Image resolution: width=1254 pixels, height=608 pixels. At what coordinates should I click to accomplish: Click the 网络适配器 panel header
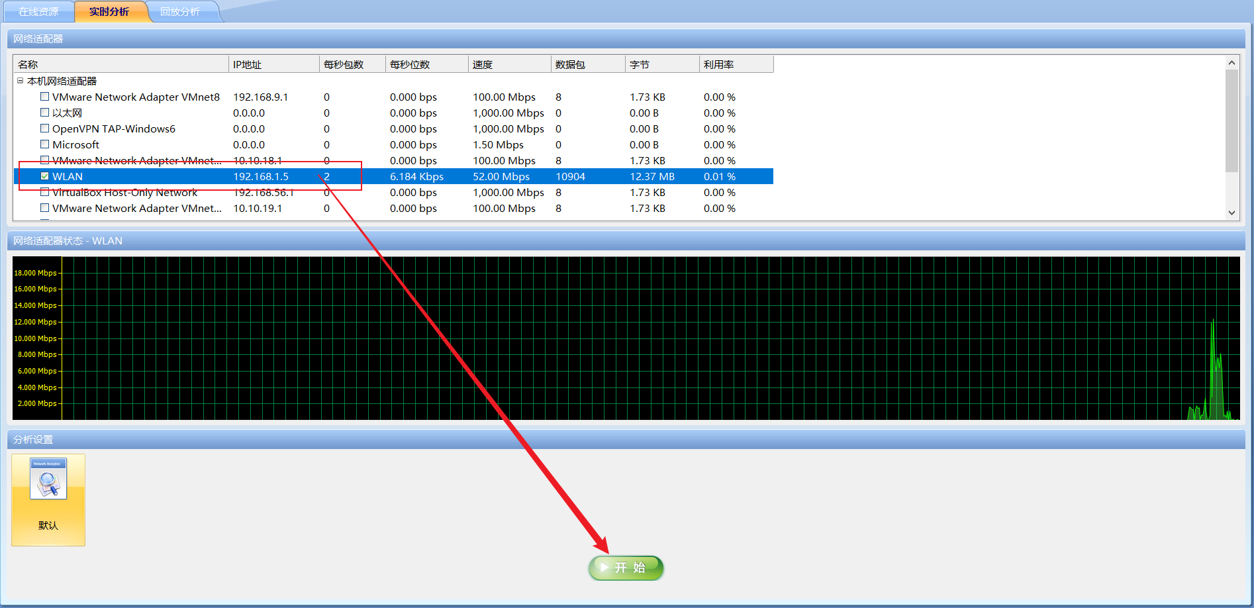pyautogui.click(x=626, y=39)
